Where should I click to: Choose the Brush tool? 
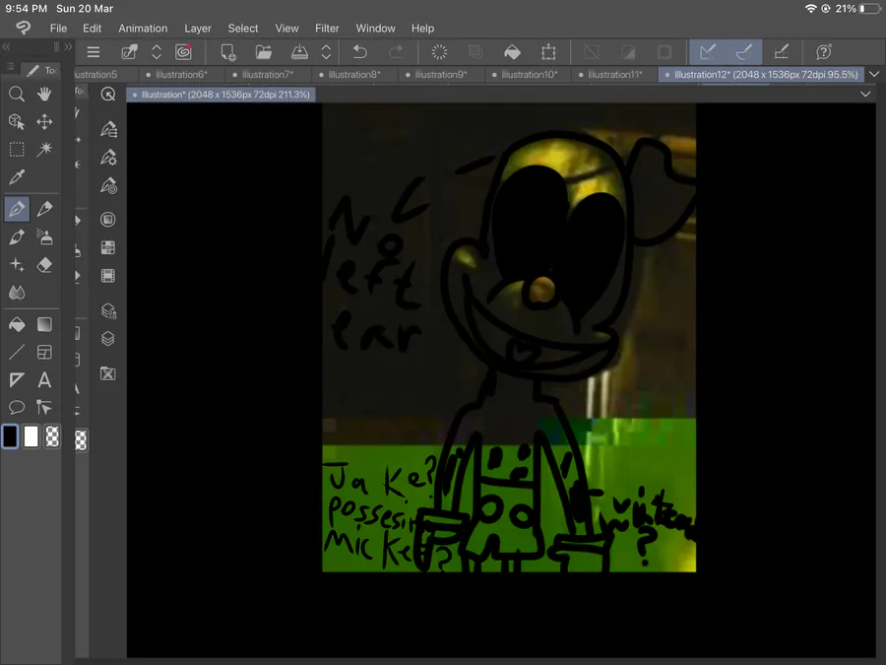tap(17, 236)
